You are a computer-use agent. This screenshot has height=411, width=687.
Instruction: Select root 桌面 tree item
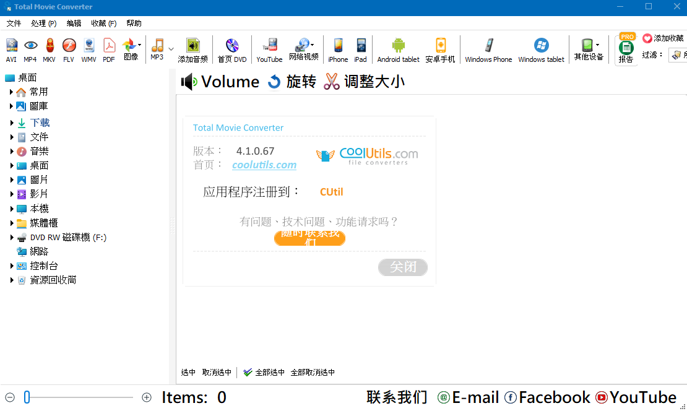point(20,78)
